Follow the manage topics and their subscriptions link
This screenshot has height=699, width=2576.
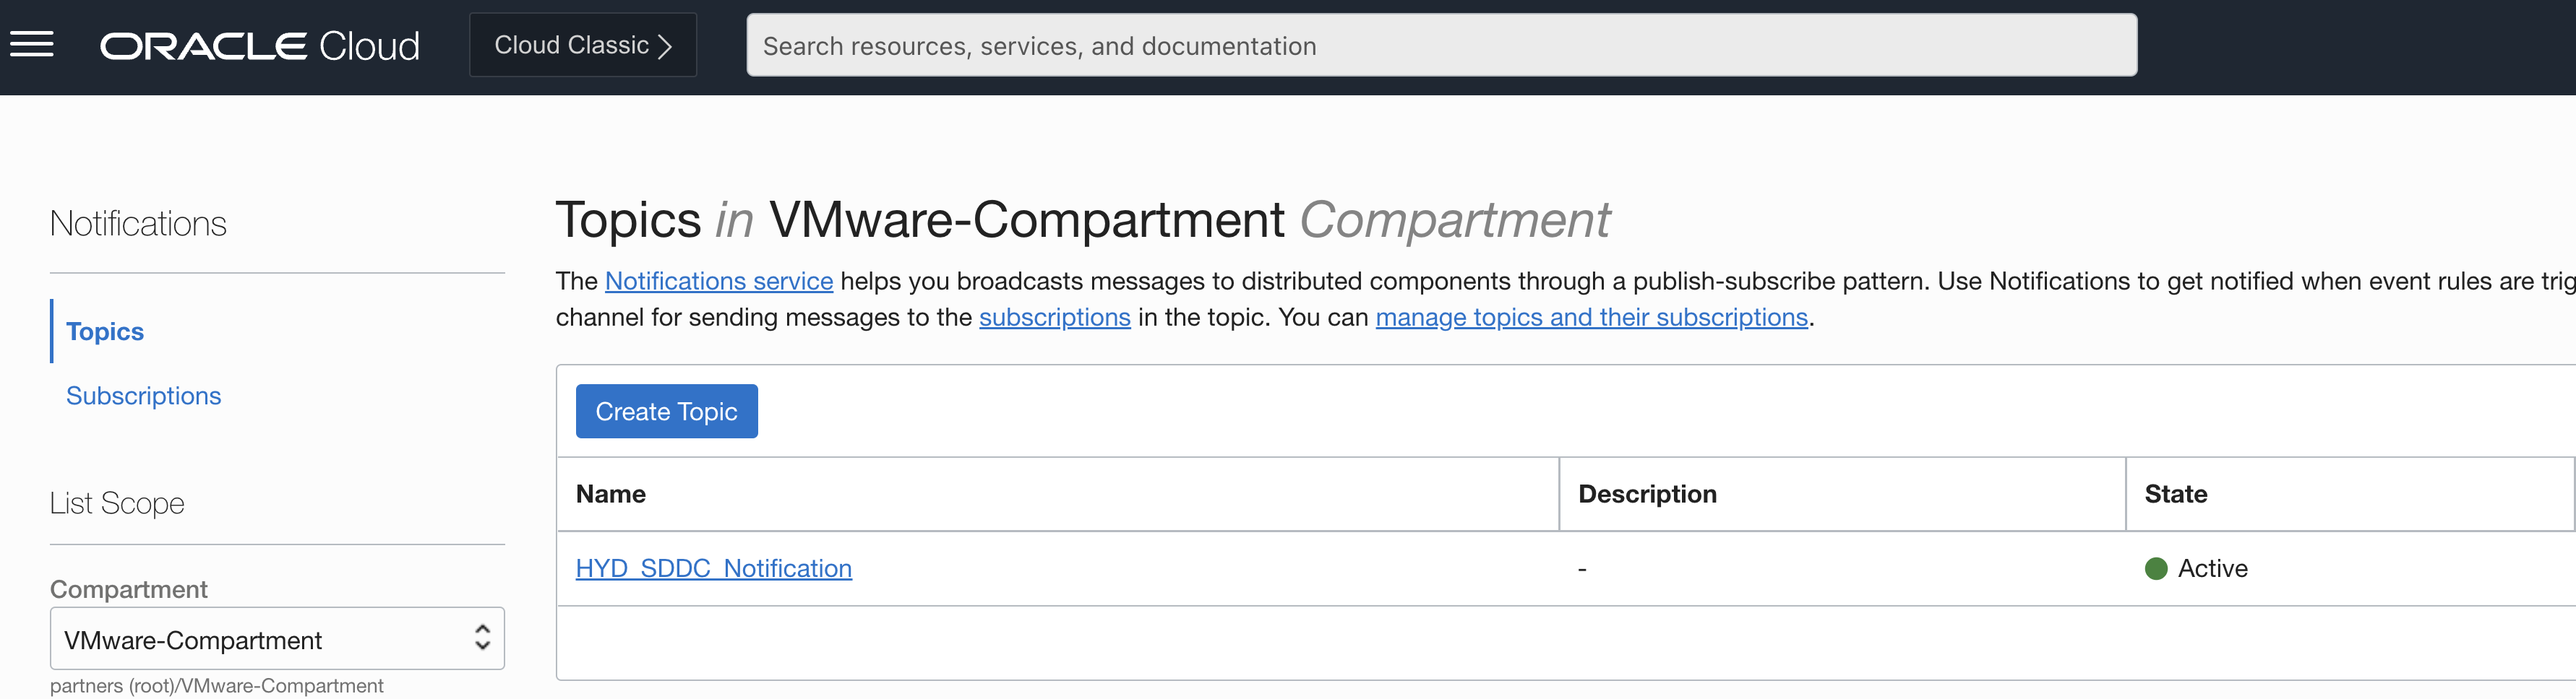1592,318
